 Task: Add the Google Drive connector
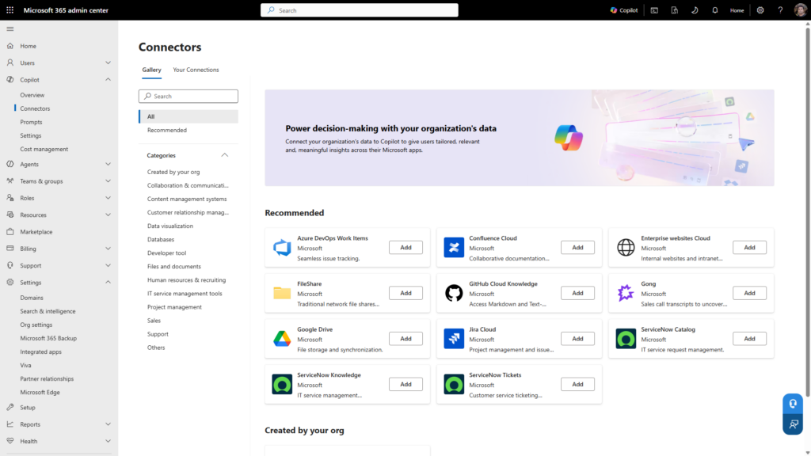click(x=405, y=339)
